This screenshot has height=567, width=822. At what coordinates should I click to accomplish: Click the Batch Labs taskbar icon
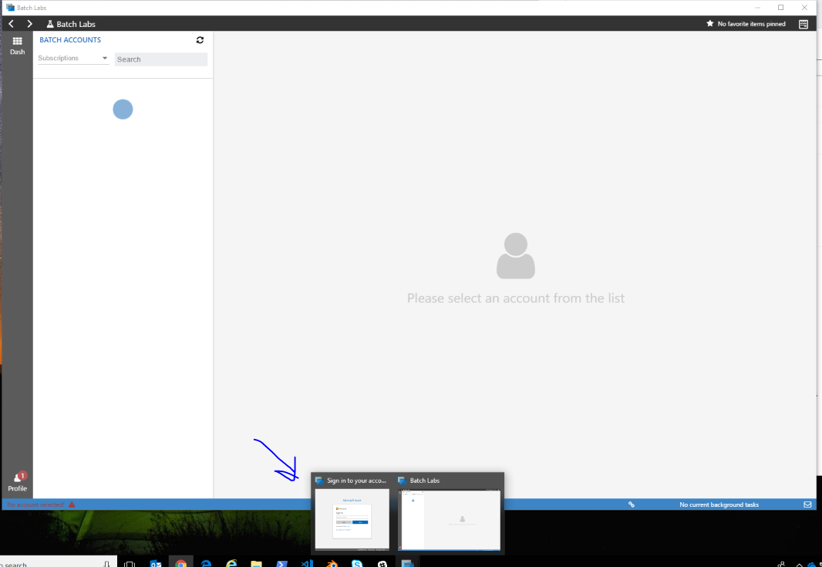[x=407, y=563]
